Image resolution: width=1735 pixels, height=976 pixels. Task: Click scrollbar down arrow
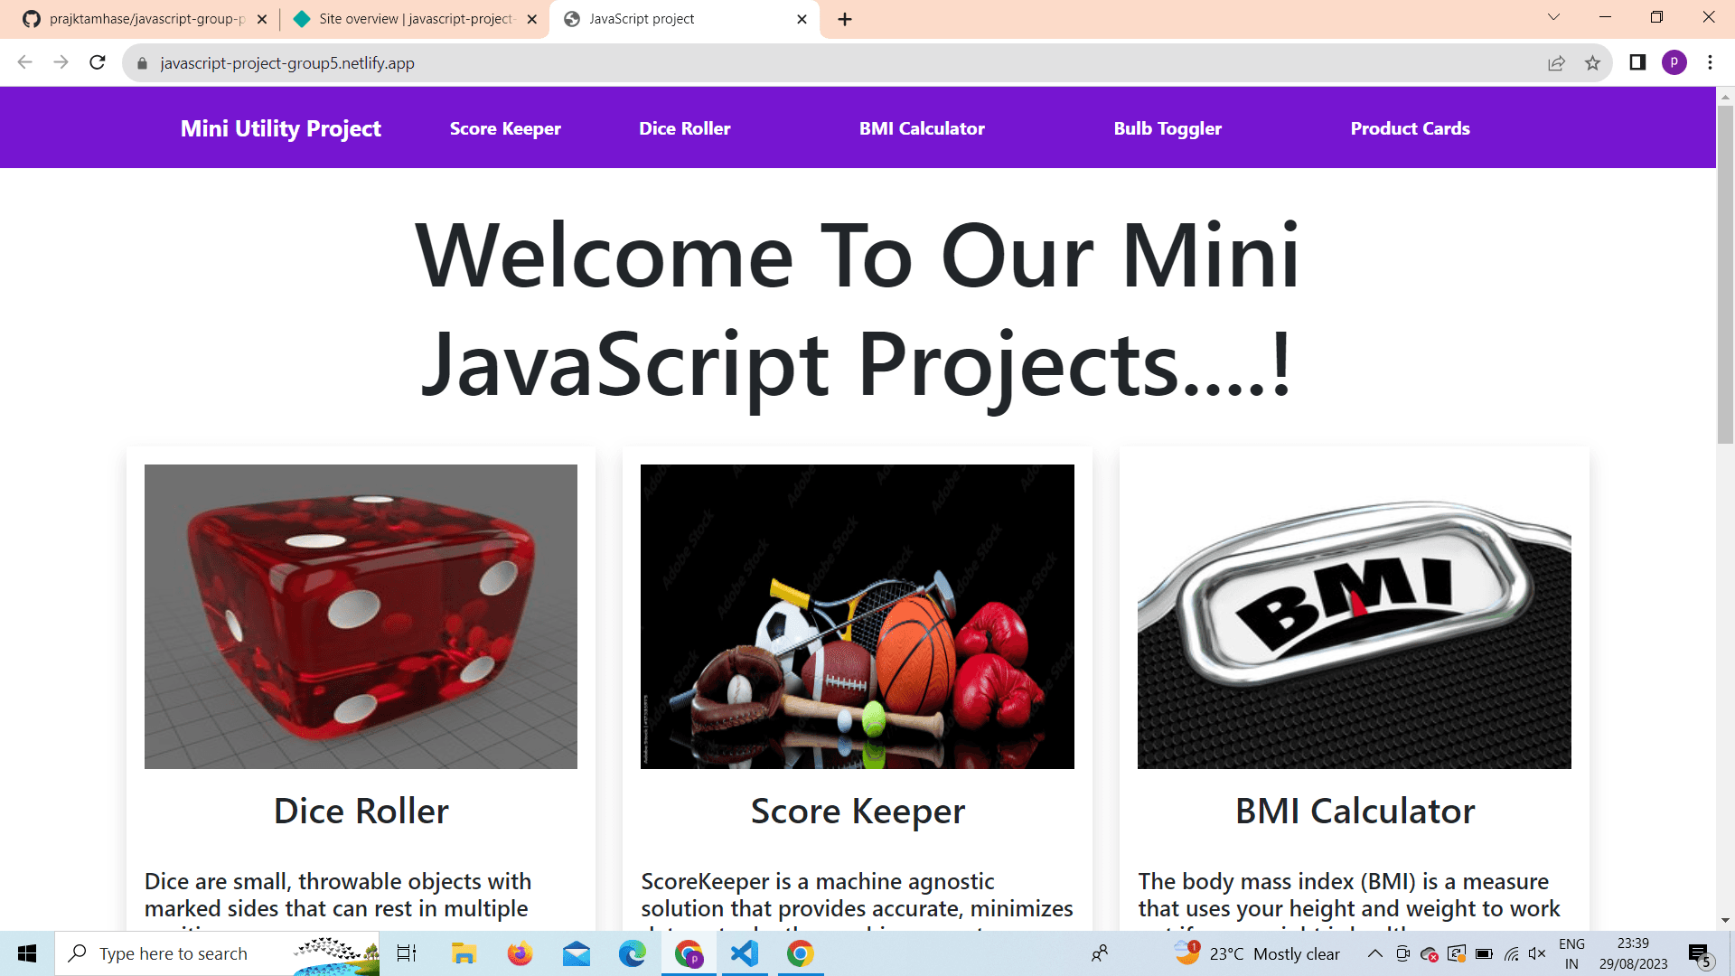coord(1725,920)
